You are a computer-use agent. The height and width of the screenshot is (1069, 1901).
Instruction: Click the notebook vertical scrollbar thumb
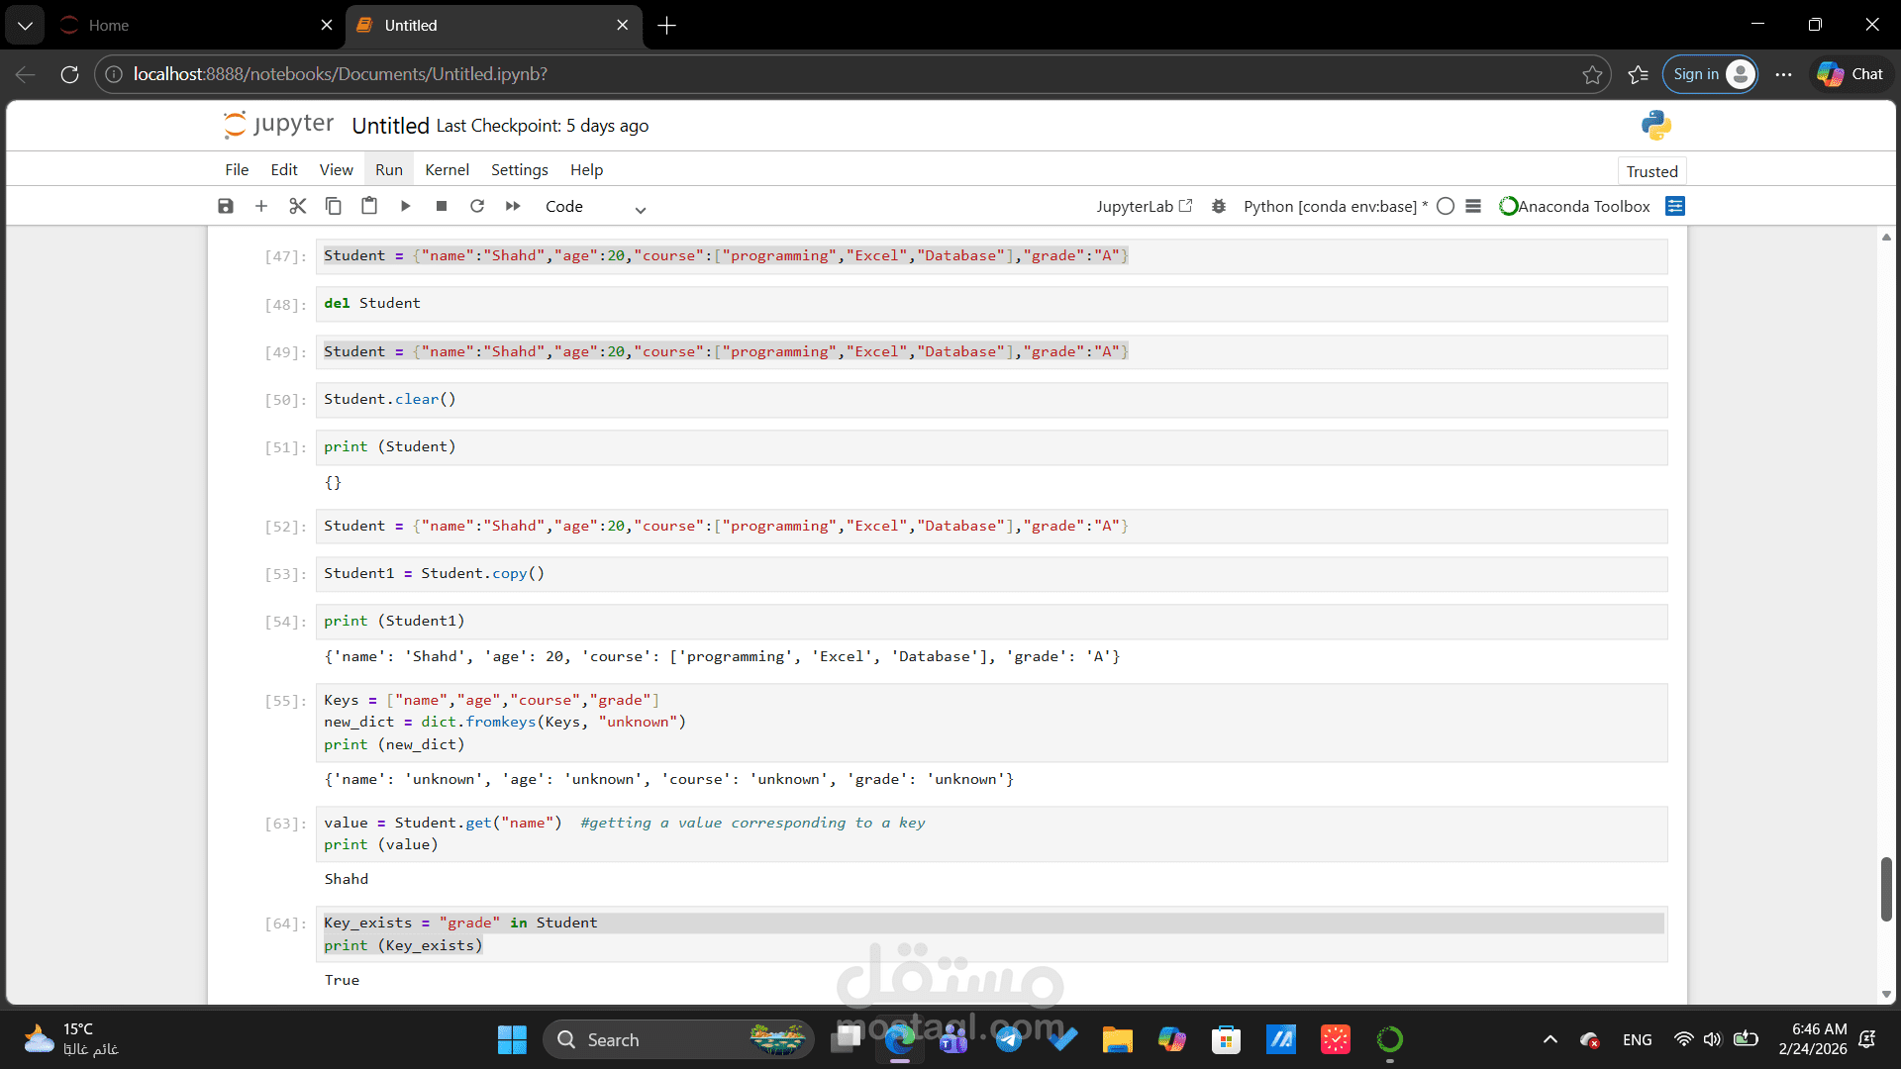click(x=1886, y=889)
